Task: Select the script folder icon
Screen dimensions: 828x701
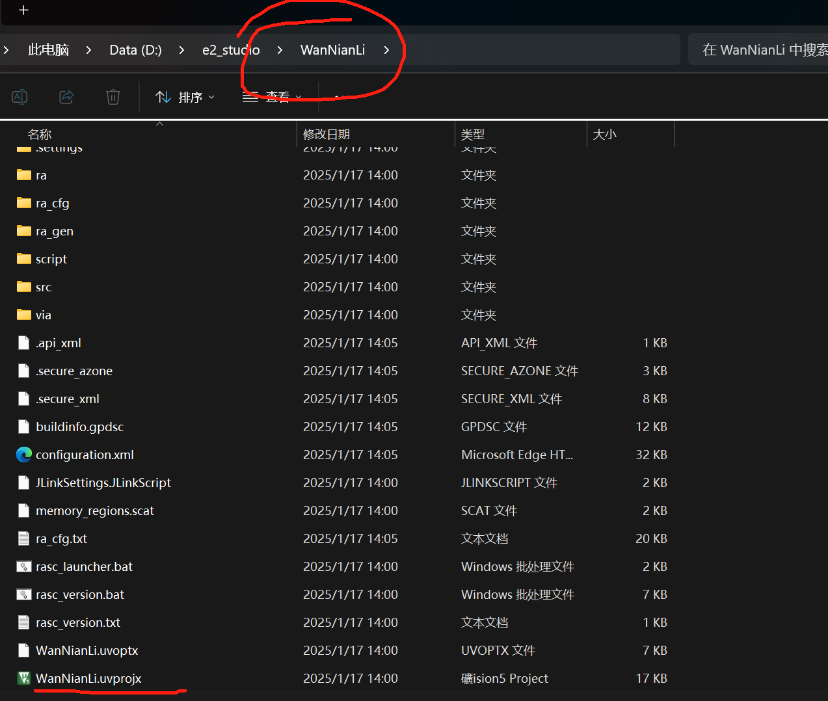Action: tap(24, 259)
